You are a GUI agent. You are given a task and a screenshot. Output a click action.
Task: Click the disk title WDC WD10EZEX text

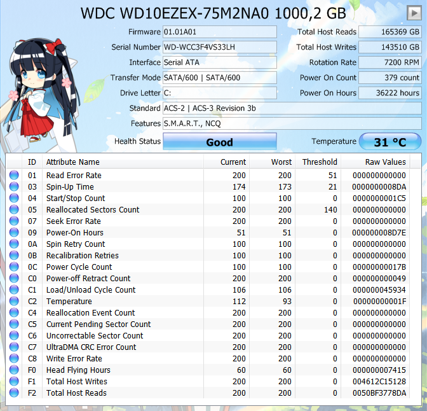coord(214,13)
